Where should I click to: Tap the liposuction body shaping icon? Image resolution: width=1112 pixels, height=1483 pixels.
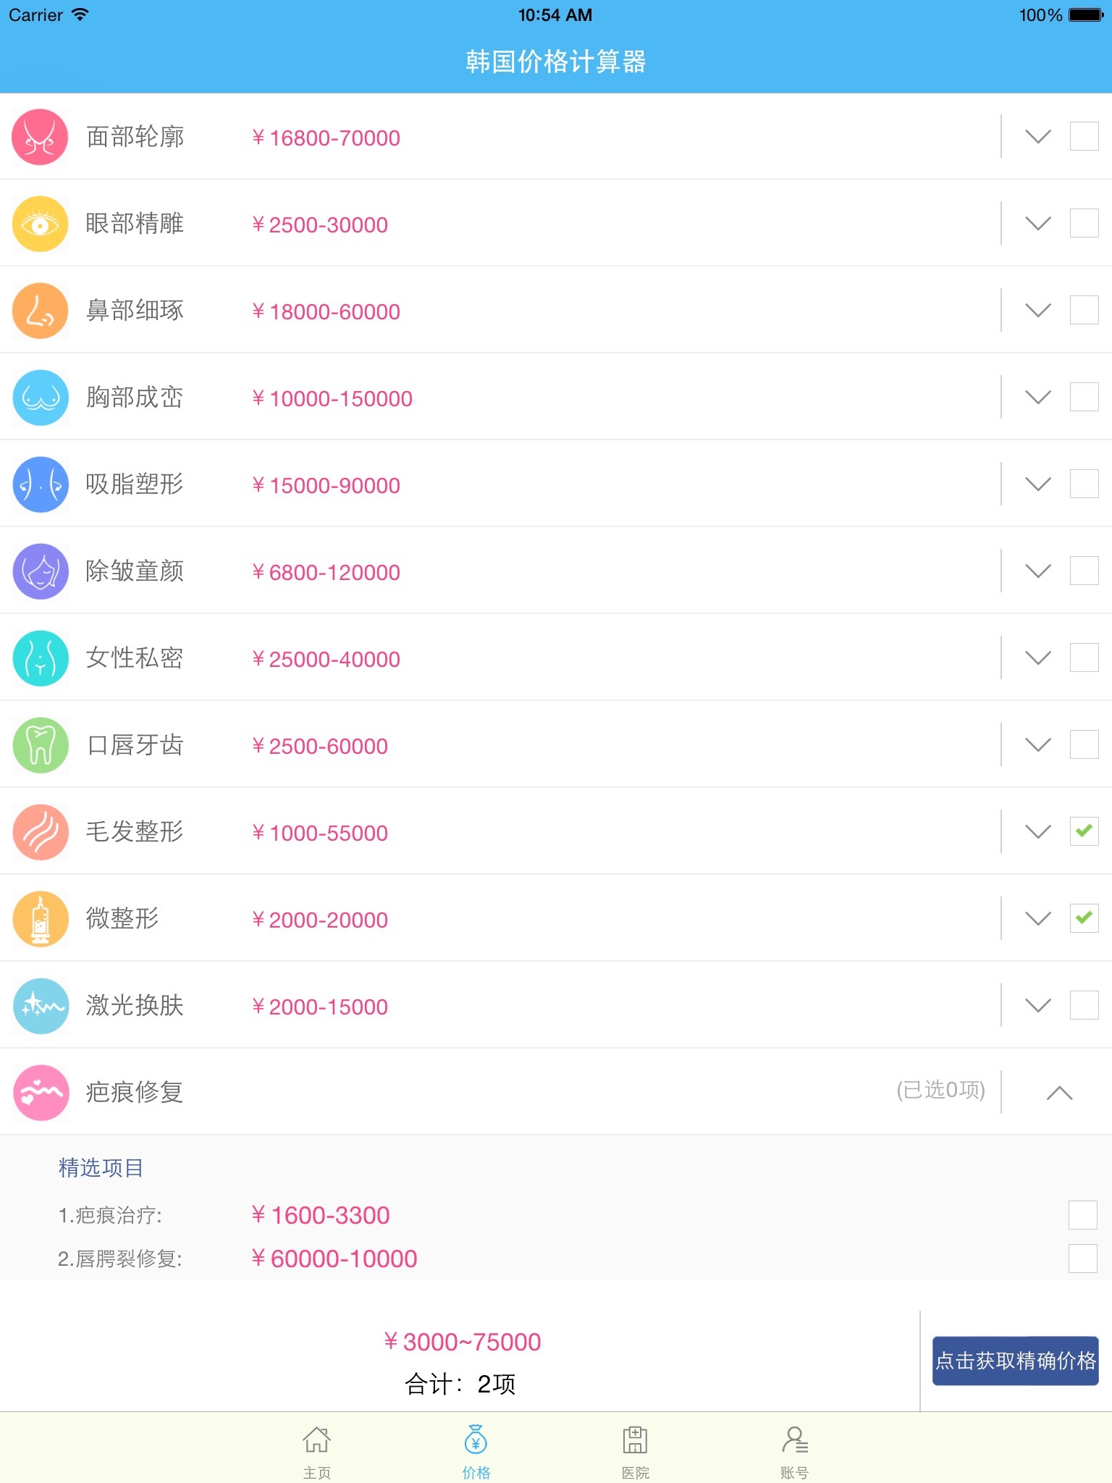click(41, 484)
